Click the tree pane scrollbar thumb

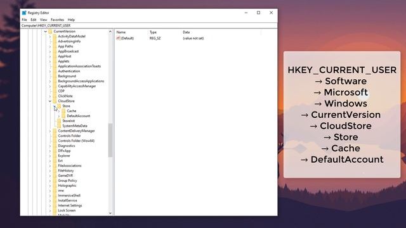110,140
